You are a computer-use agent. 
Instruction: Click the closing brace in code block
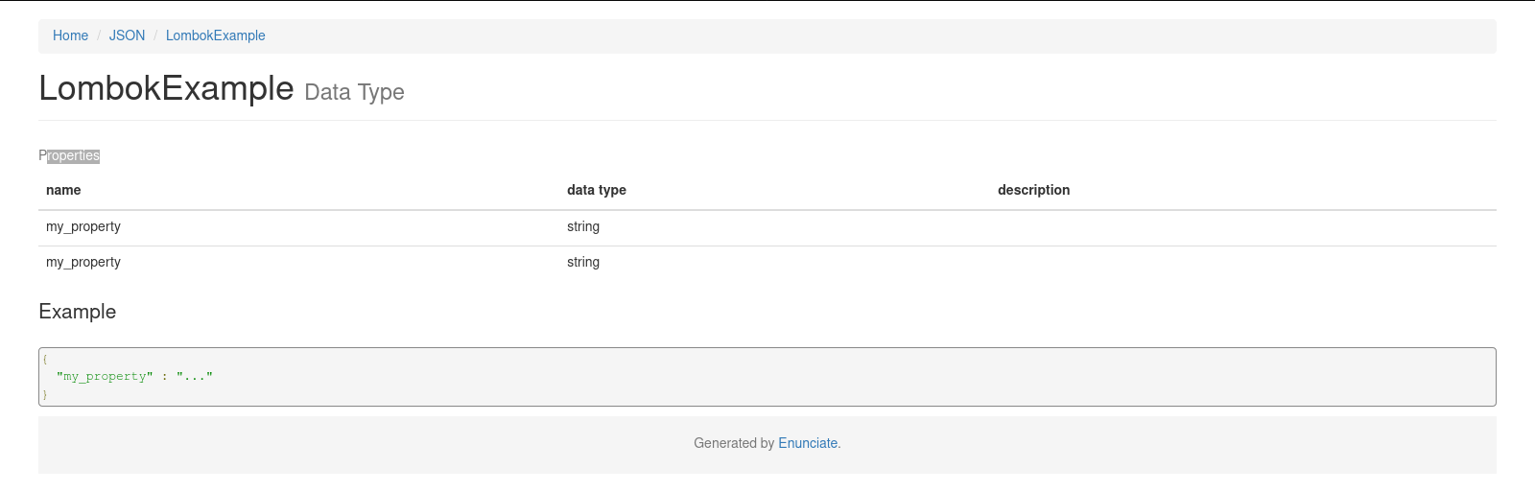44,394
